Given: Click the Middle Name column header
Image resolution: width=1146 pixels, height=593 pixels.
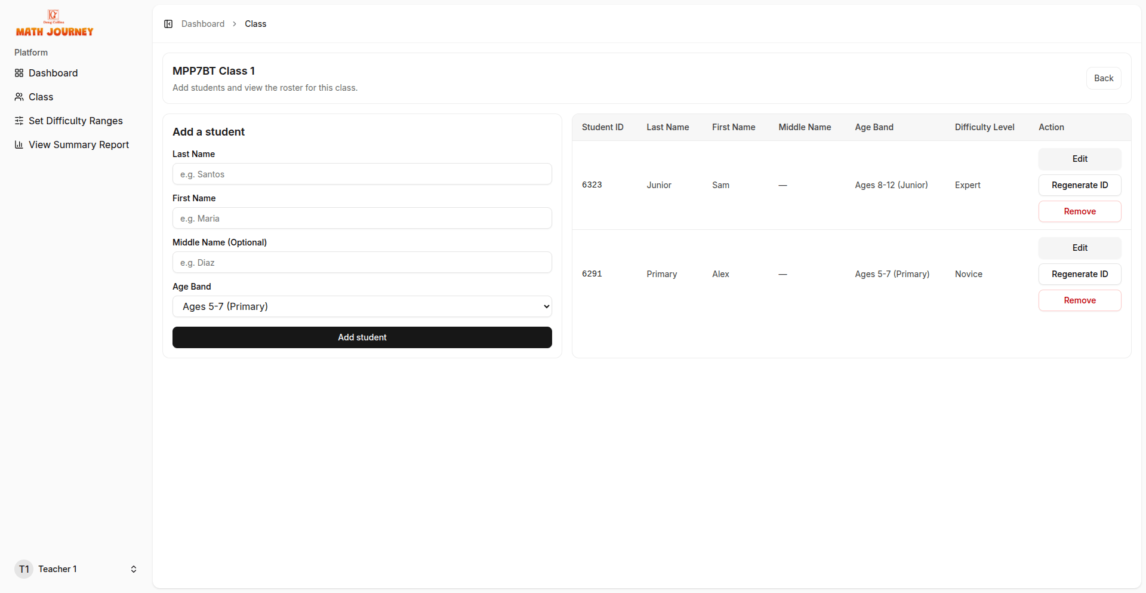Looking at the screenshot, I should coord(805,127).
